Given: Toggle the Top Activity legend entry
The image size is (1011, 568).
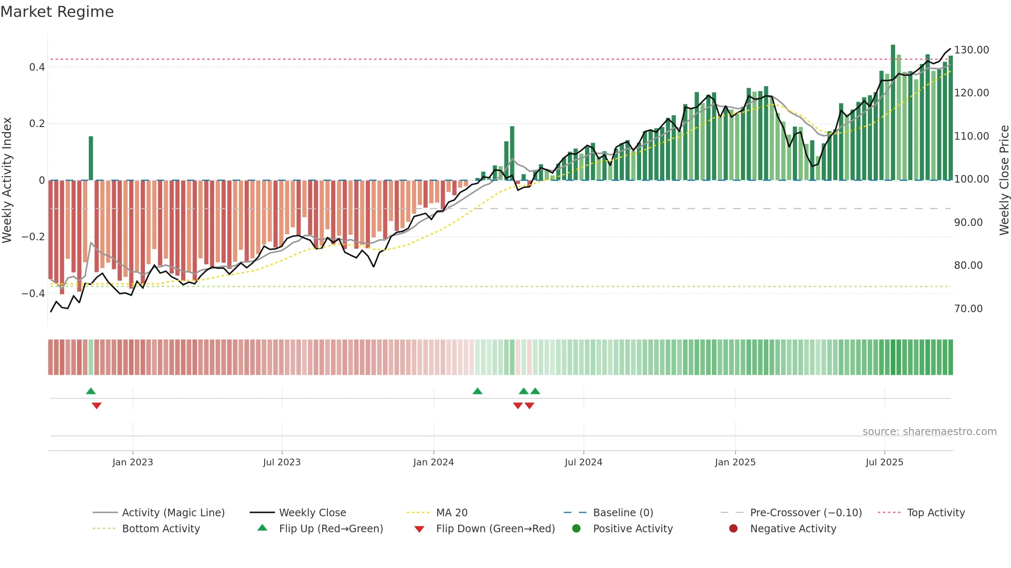Looking at the screenshot, I should tap(921, 512).
